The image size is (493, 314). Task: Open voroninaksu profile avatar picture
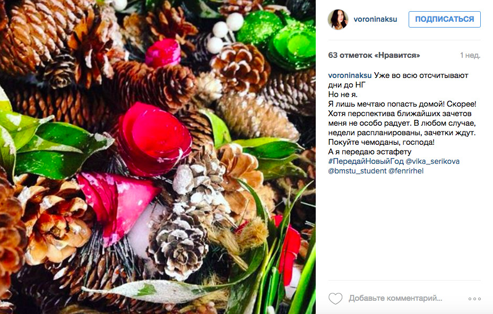point(338,20)
